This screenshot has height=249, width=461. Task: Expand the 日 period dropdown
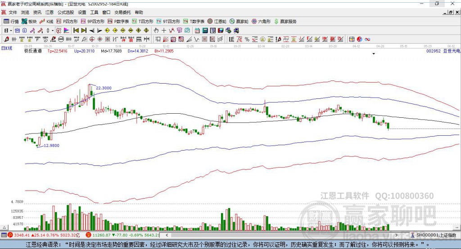11,31
